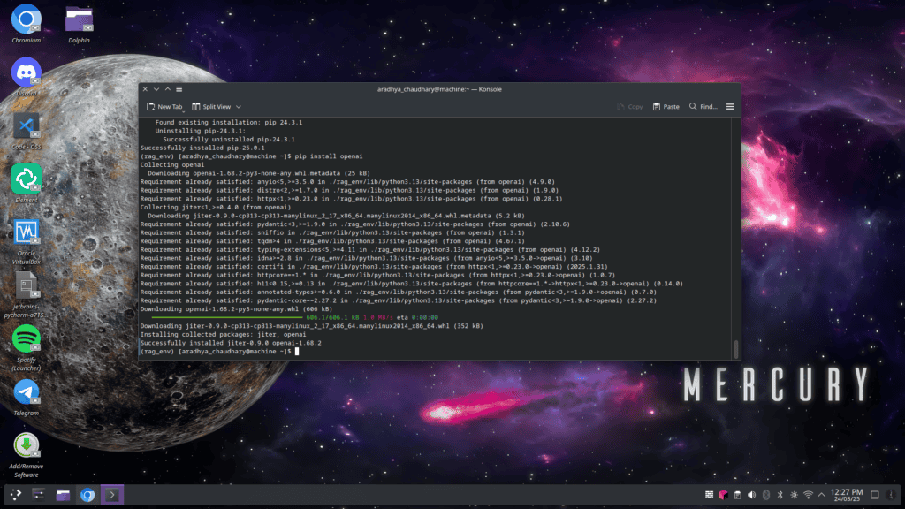Open the Chromium desktop icon
The height and width of the screenshot is (509, 905).
point(26,23)
